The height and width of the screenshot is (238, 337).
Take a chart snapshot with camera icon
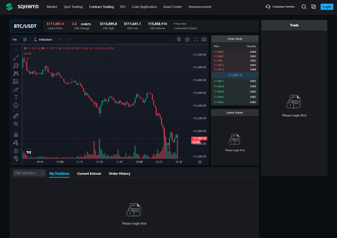tap(204, 40)
